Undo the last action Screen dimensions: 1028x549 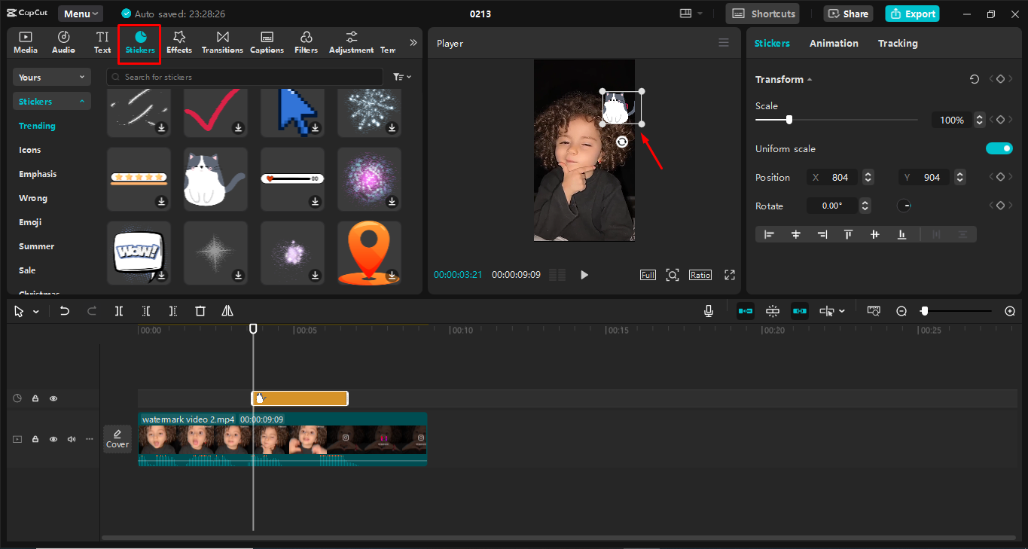64,310
